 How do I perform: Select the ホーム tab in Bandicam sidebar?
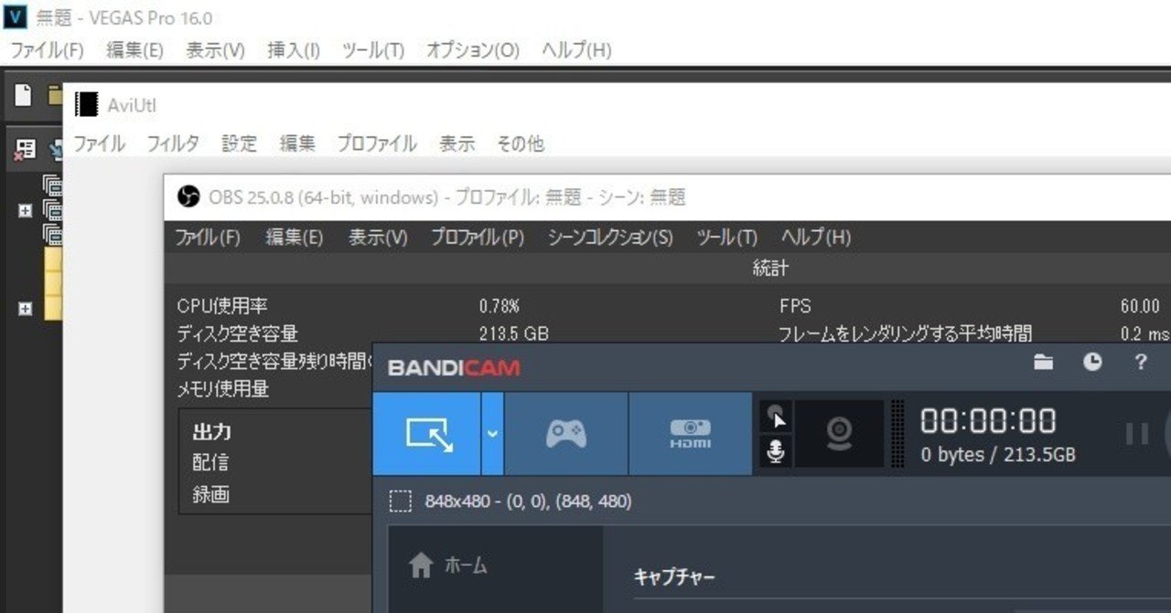click(457, 565)
